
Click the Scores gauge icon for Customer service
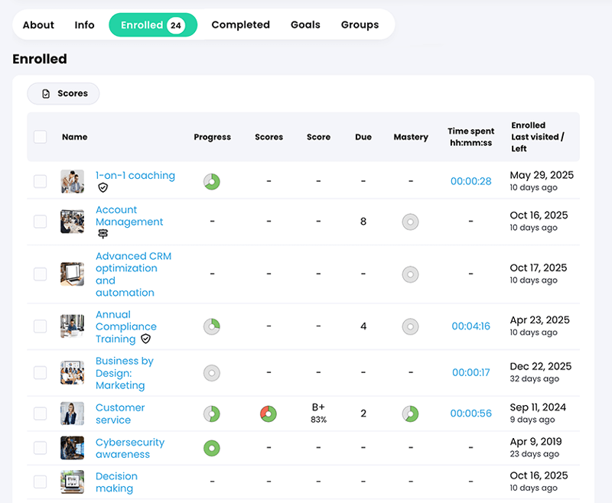(269, 414)
